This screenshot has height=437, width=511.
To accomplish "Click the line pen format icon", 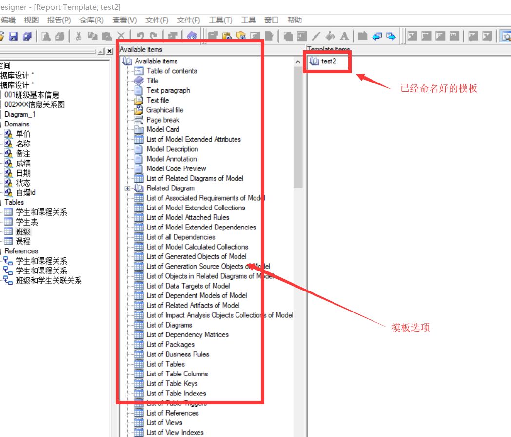I will click(316, 36).
